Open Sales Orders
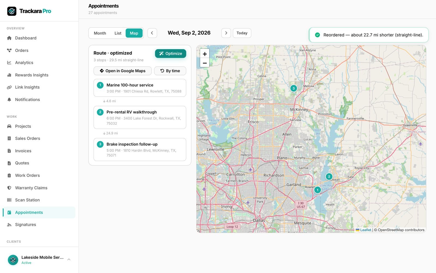The height and width of the screenshot is (273, 436). 39,138
